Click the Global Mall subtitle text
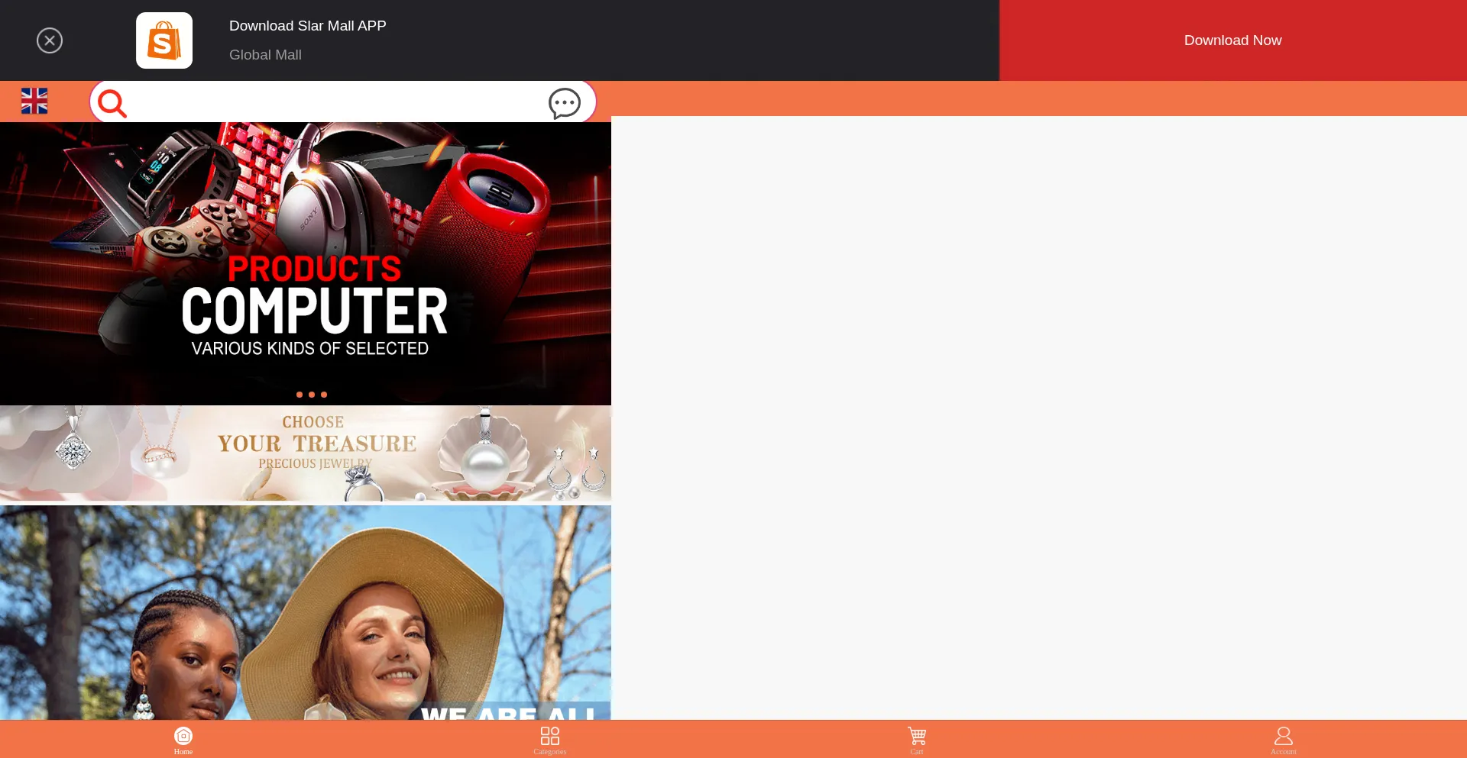Screen dimensions: 1467x758 pyautogui.click(x=265, y=55)
